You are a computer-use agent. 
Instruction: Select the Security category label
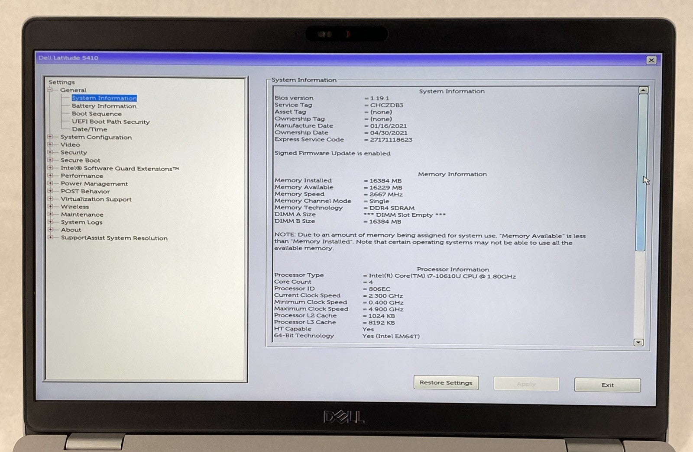(74, 152)
